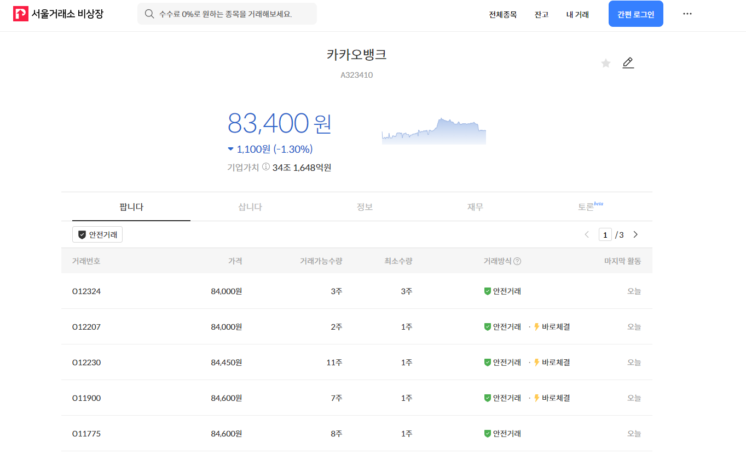This screenshot has height=454, width=746.
Task: Open the 재무 tab
Action: point(475,207)
